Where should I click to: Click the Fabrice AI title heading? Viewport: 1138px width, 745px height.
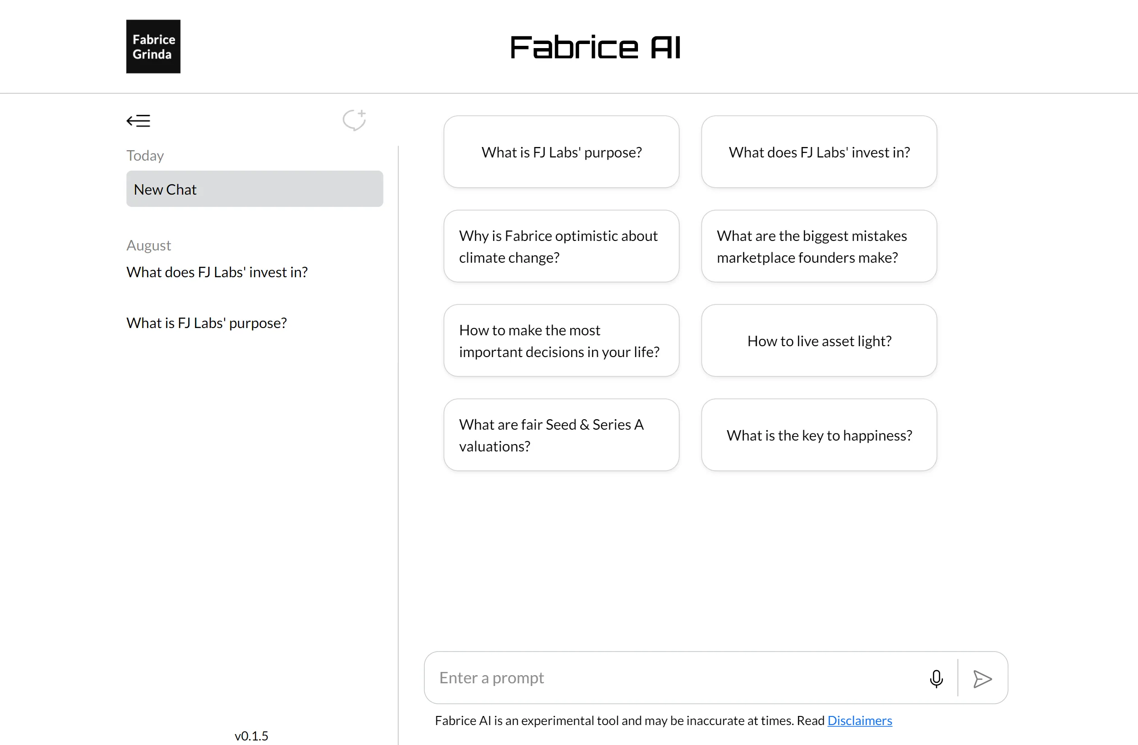(595, 47)
